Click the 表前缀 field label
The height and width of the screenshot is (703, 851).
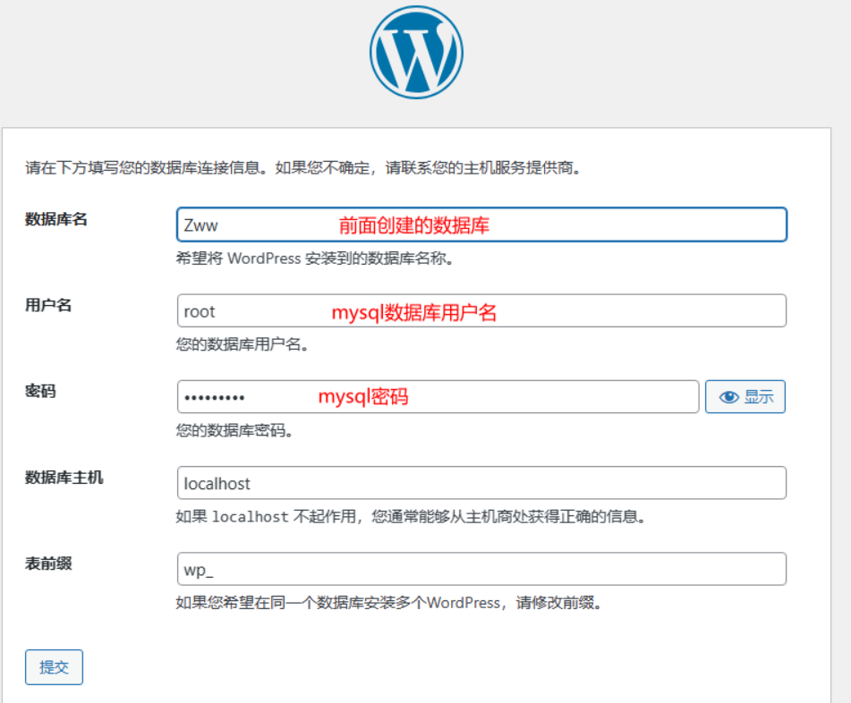pos(48,563)
